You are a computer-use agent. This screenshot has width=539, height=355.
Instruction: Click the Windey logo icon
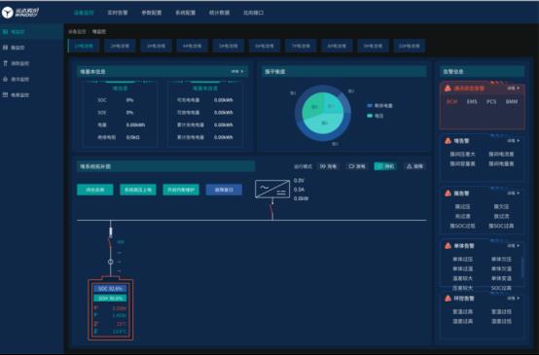click(7, 13)
